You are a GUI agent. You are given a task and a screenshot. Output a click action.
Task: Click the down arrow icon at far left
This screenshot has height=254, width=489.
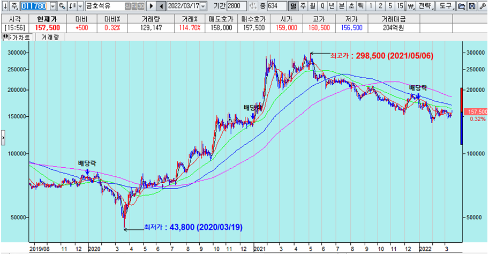[x=5, y=6]
